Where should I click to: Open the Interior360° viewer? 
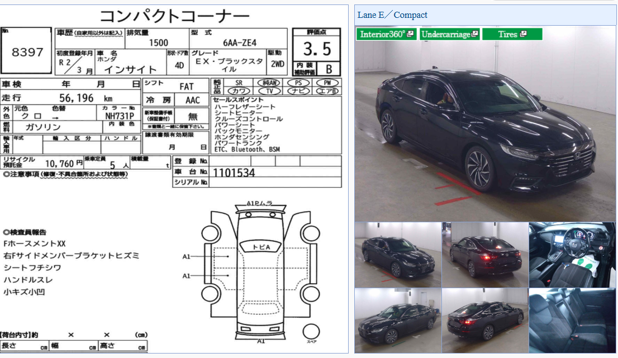(x=386, y=34)
